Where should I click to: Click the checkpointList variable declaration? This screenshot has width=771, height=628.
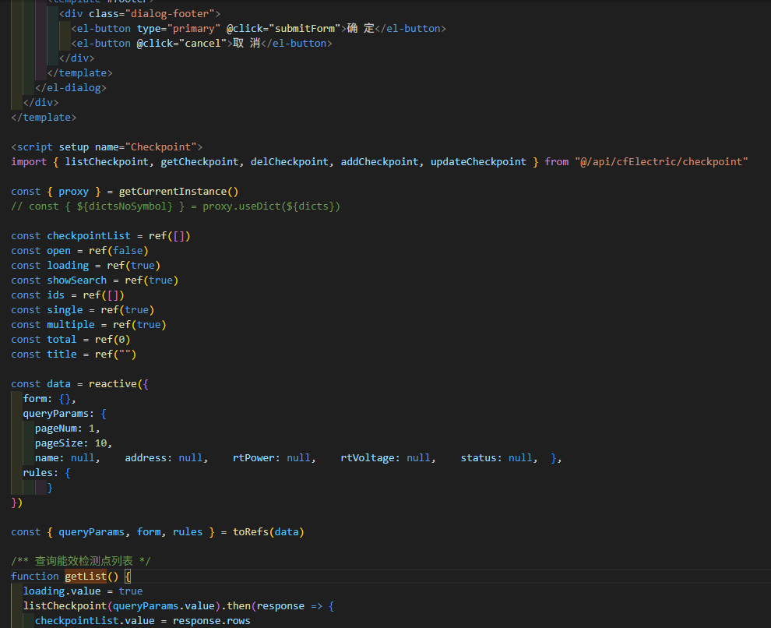(x=89, y=236)
